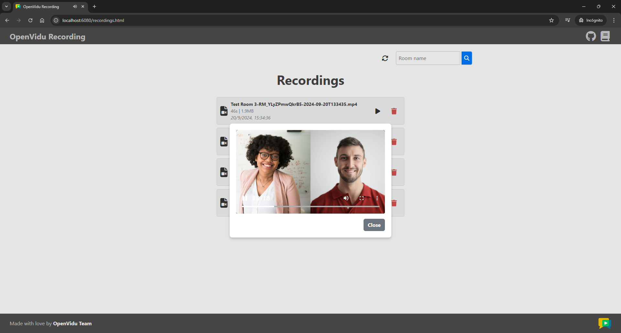Image resolution: width=621 pixels, height=333 pixels.
Task: Open video player more options menu
Action: (x=377, y=198)
